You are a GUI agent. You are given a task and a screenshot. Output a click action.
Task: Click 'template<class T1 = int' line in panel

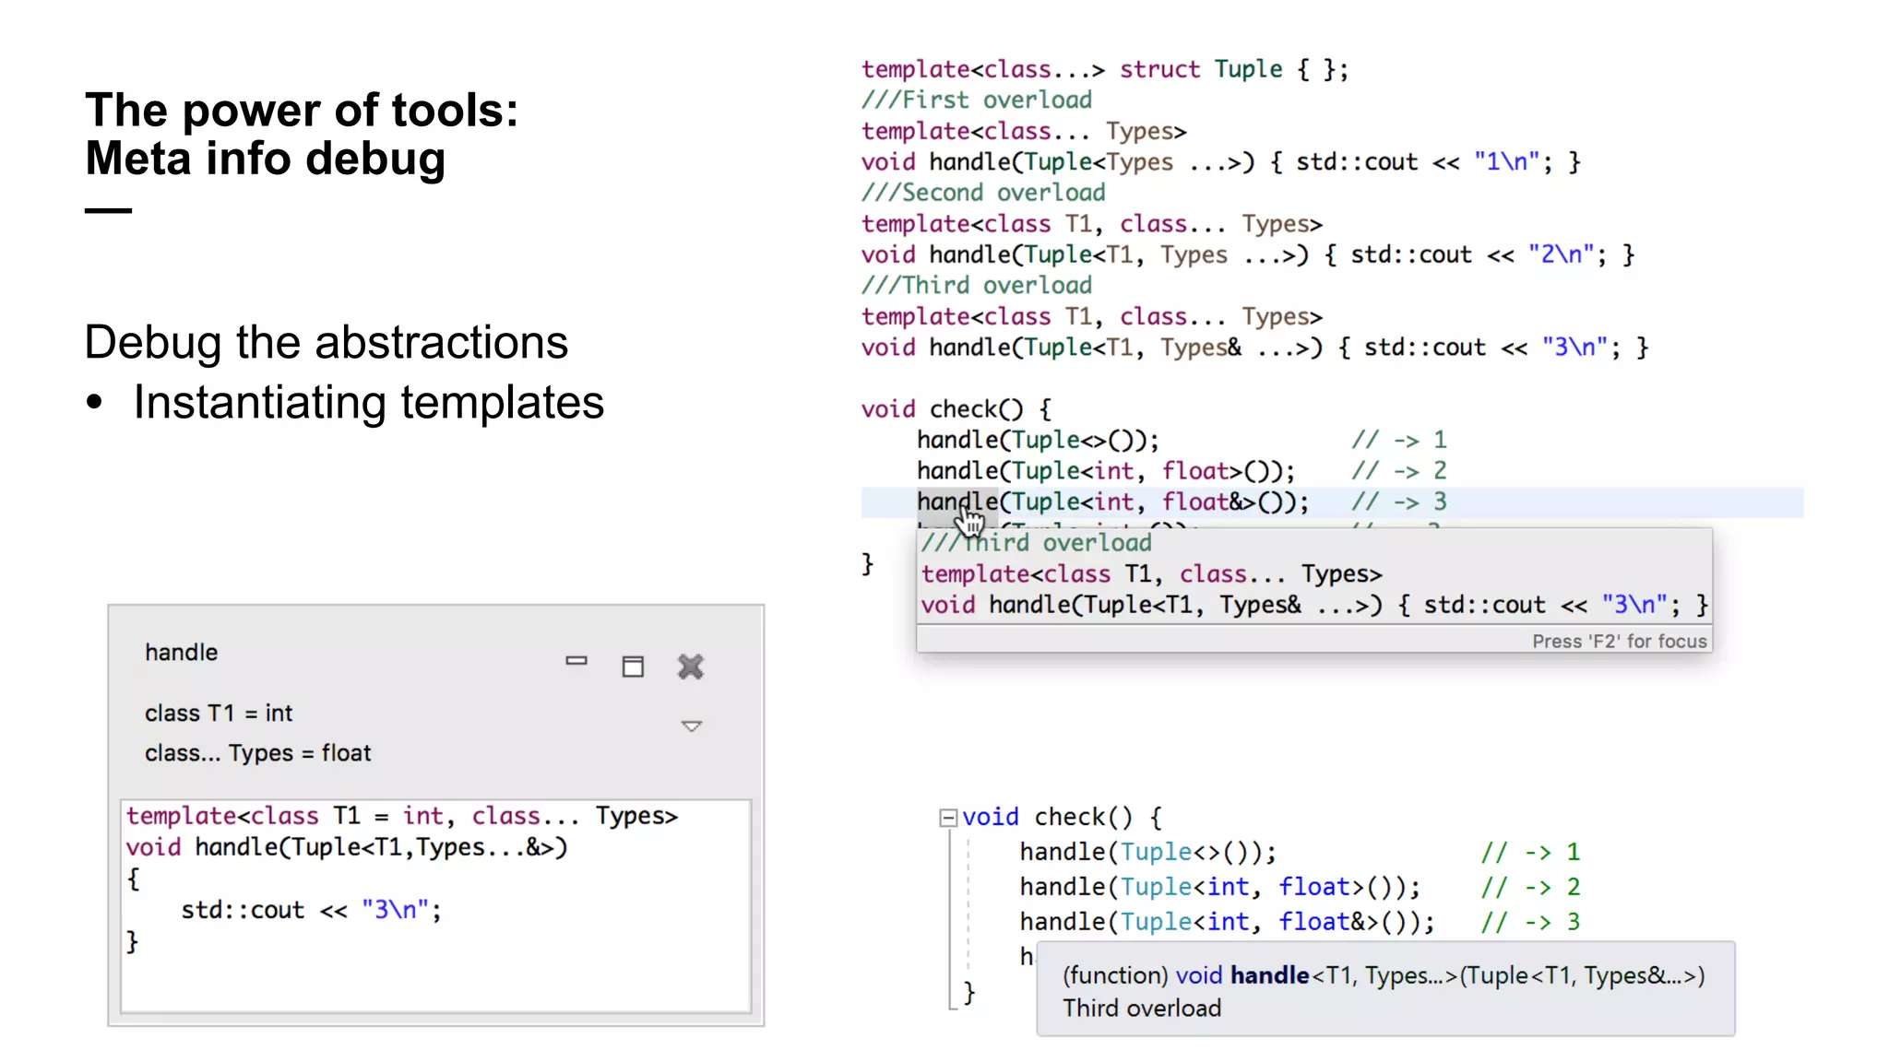click(401, 817)
